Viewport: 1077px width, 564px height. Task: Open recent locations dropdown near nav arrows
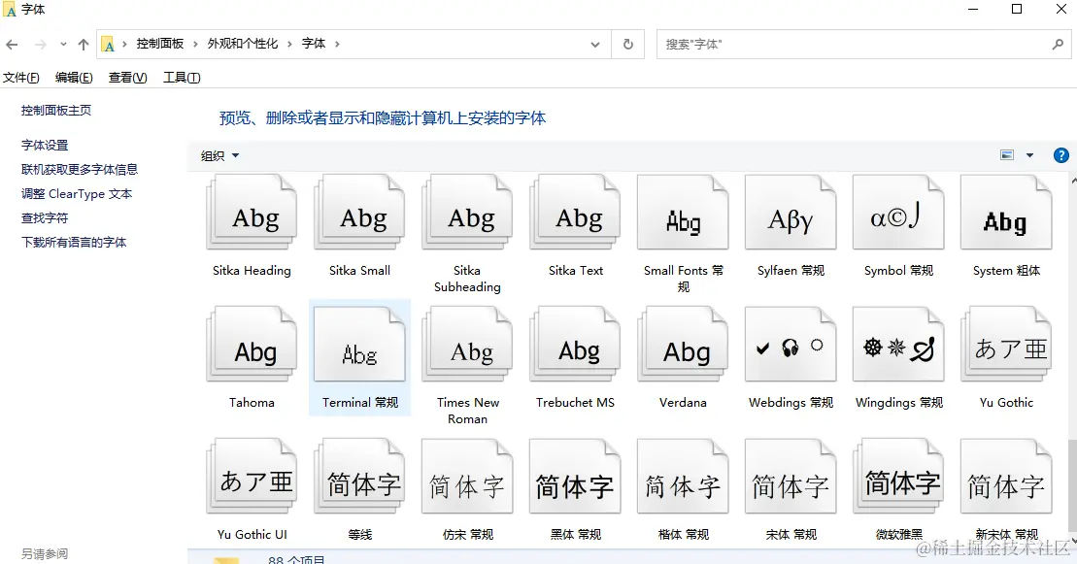(x=63, y=45)
